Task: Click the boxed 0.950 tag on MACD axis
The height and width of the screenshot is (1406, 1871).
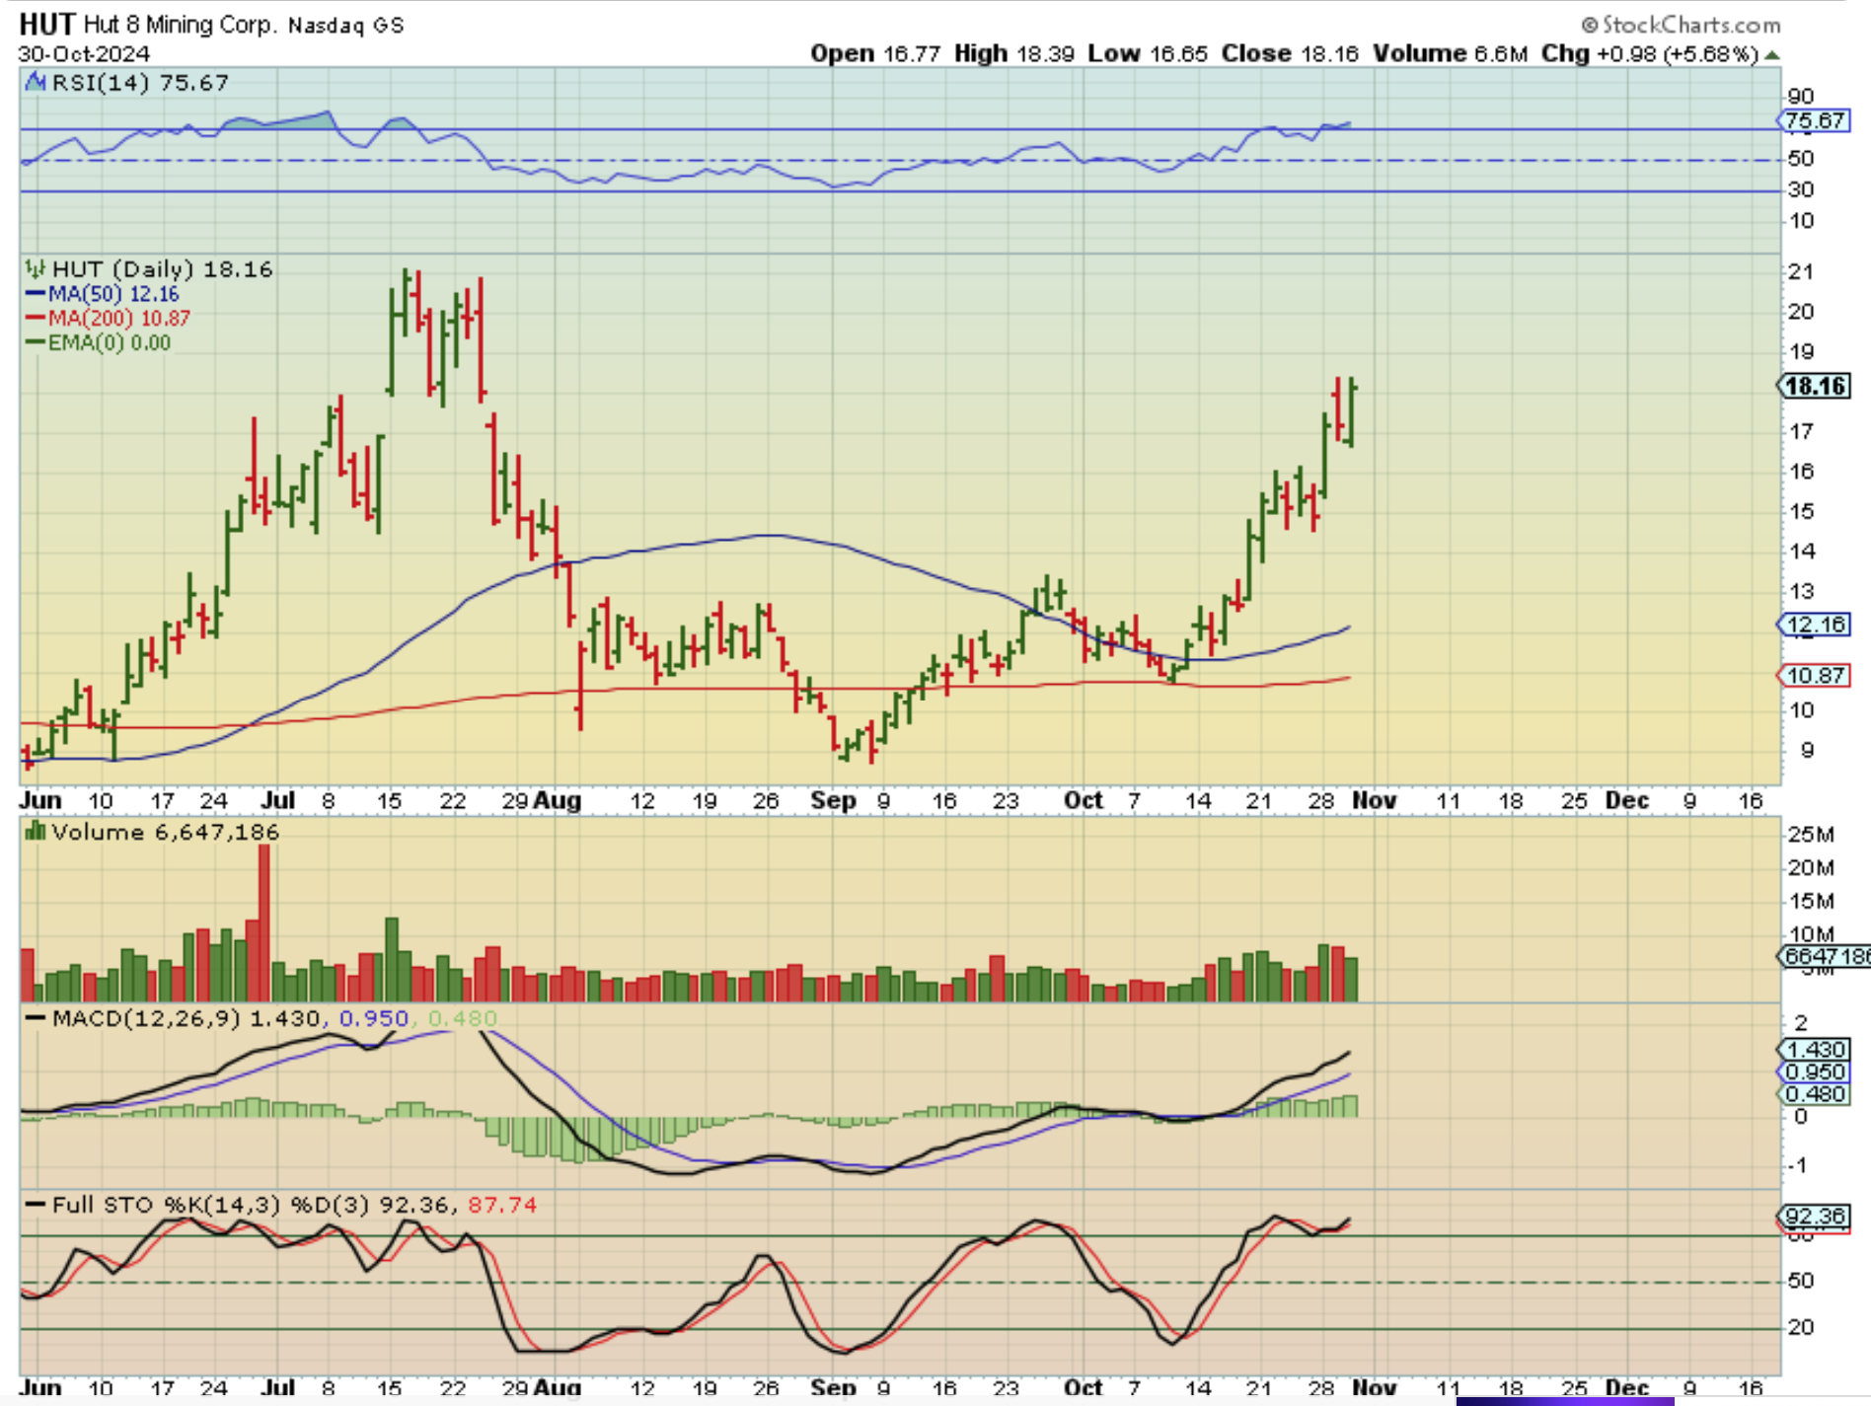Action: 1814,1073
